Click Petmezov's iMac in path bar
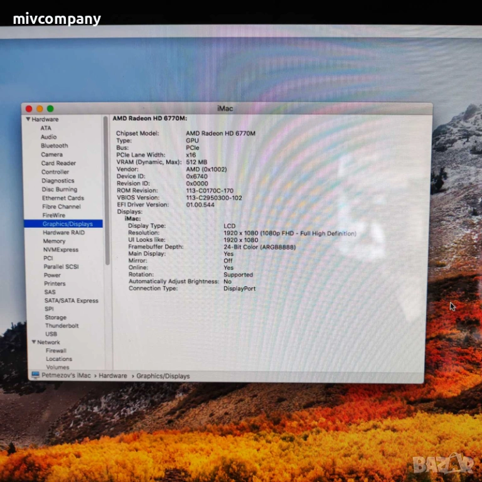 click(x=66, y=376)
